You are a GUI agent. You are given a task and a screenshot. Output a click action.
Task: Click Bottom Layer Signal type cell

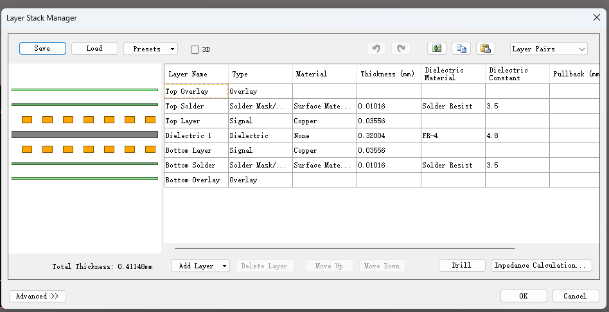(x=260, y=150)
